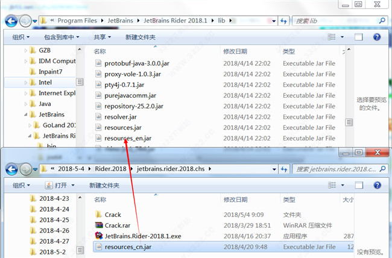Open 包含到库中 dropdown menu
Image resolution: width=392 pixels, height=258 pixels.
62,37
